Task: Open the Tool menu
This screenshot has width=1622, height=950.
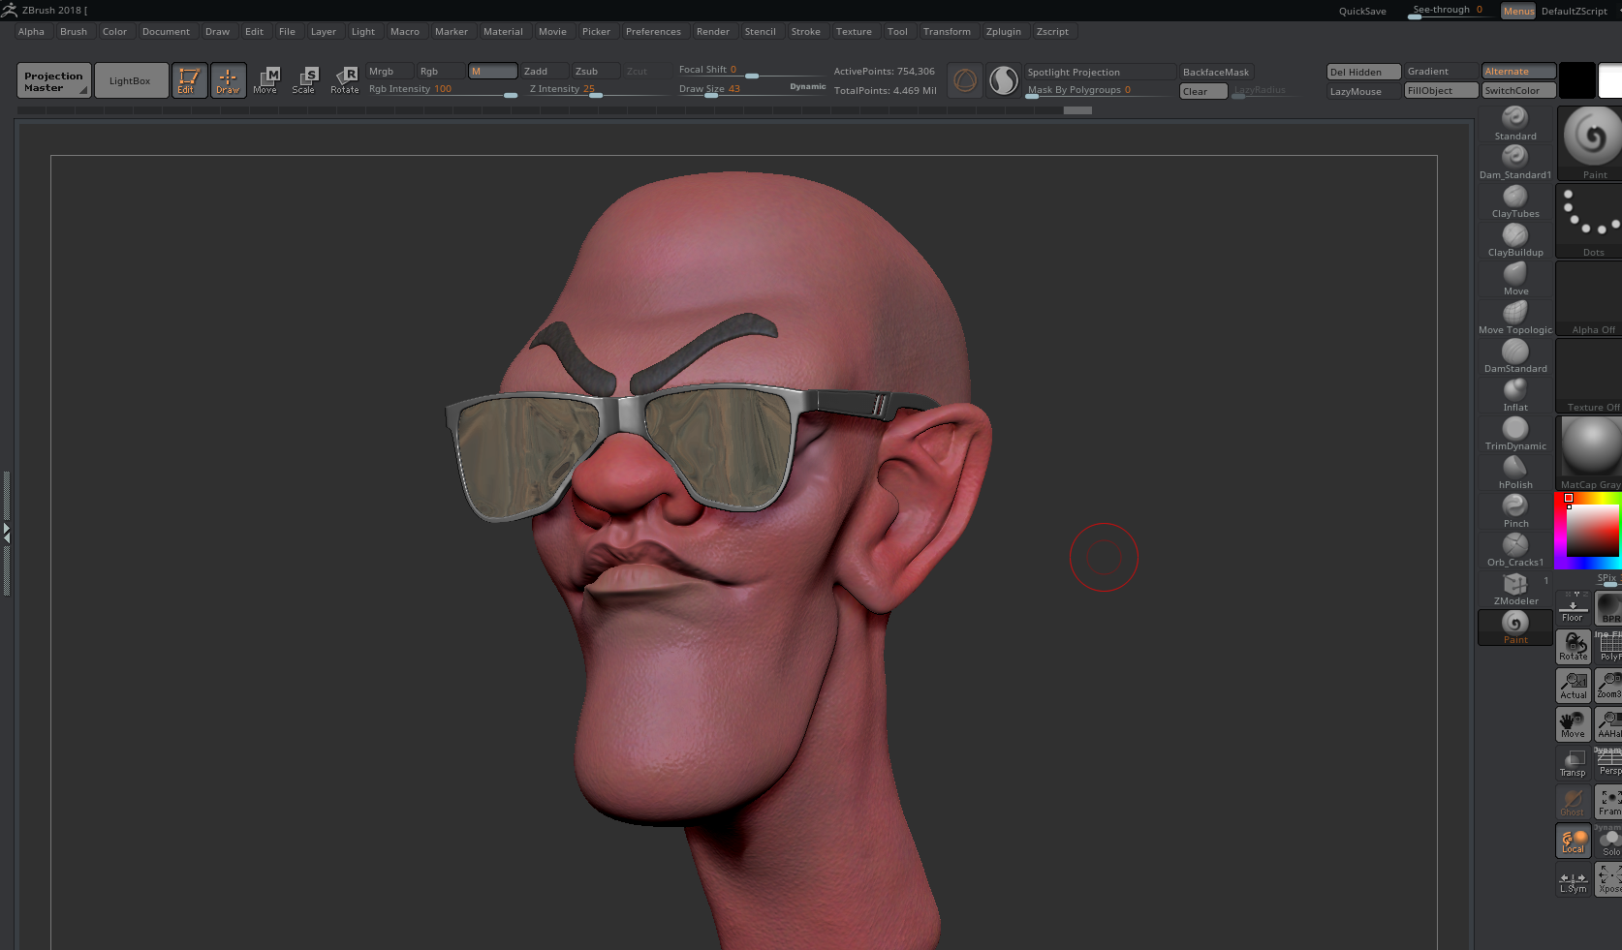Action: pyautogui.click(x=897, y=32)
